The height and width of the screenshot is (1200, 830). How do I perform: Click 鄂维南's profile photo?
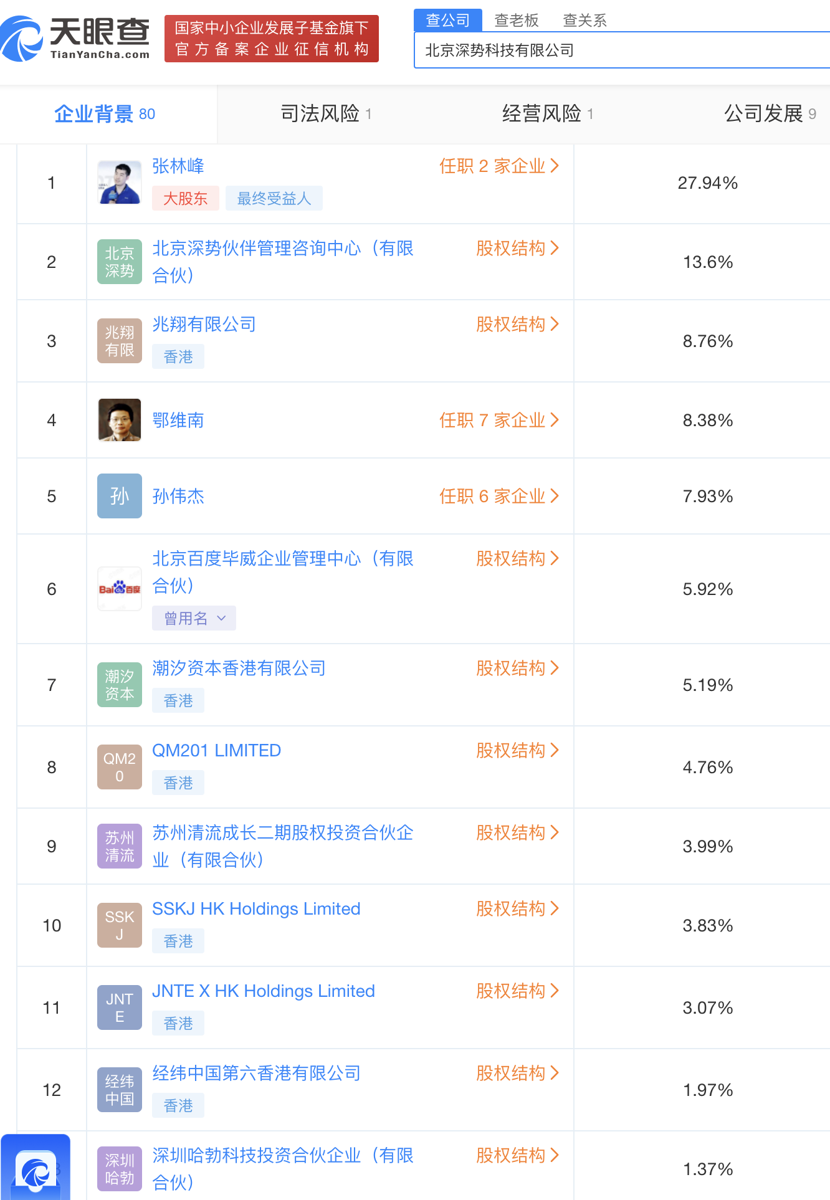120,420
